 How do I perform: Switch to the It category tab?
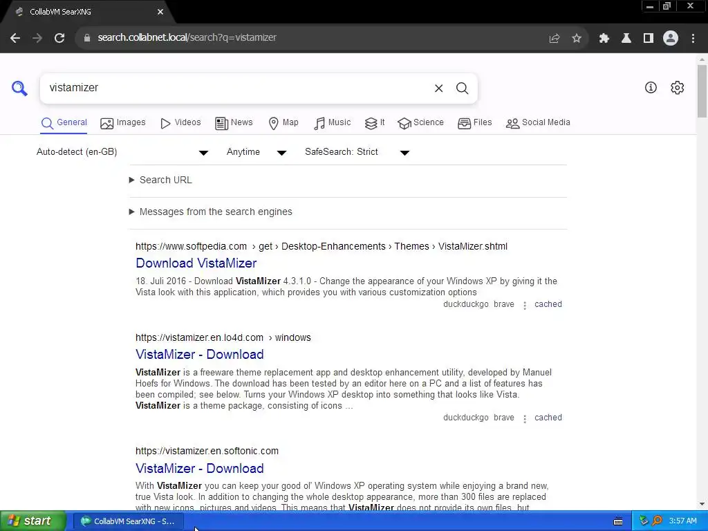pos(375,123)
